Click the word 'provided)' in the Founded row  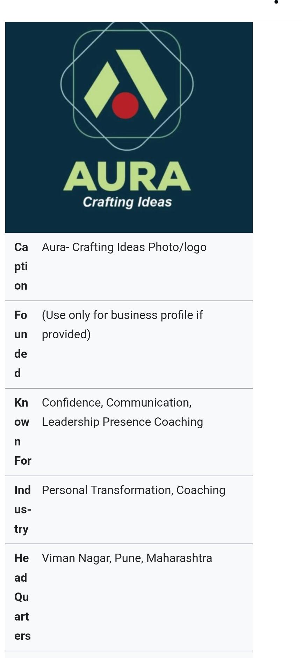click(66, 334)
